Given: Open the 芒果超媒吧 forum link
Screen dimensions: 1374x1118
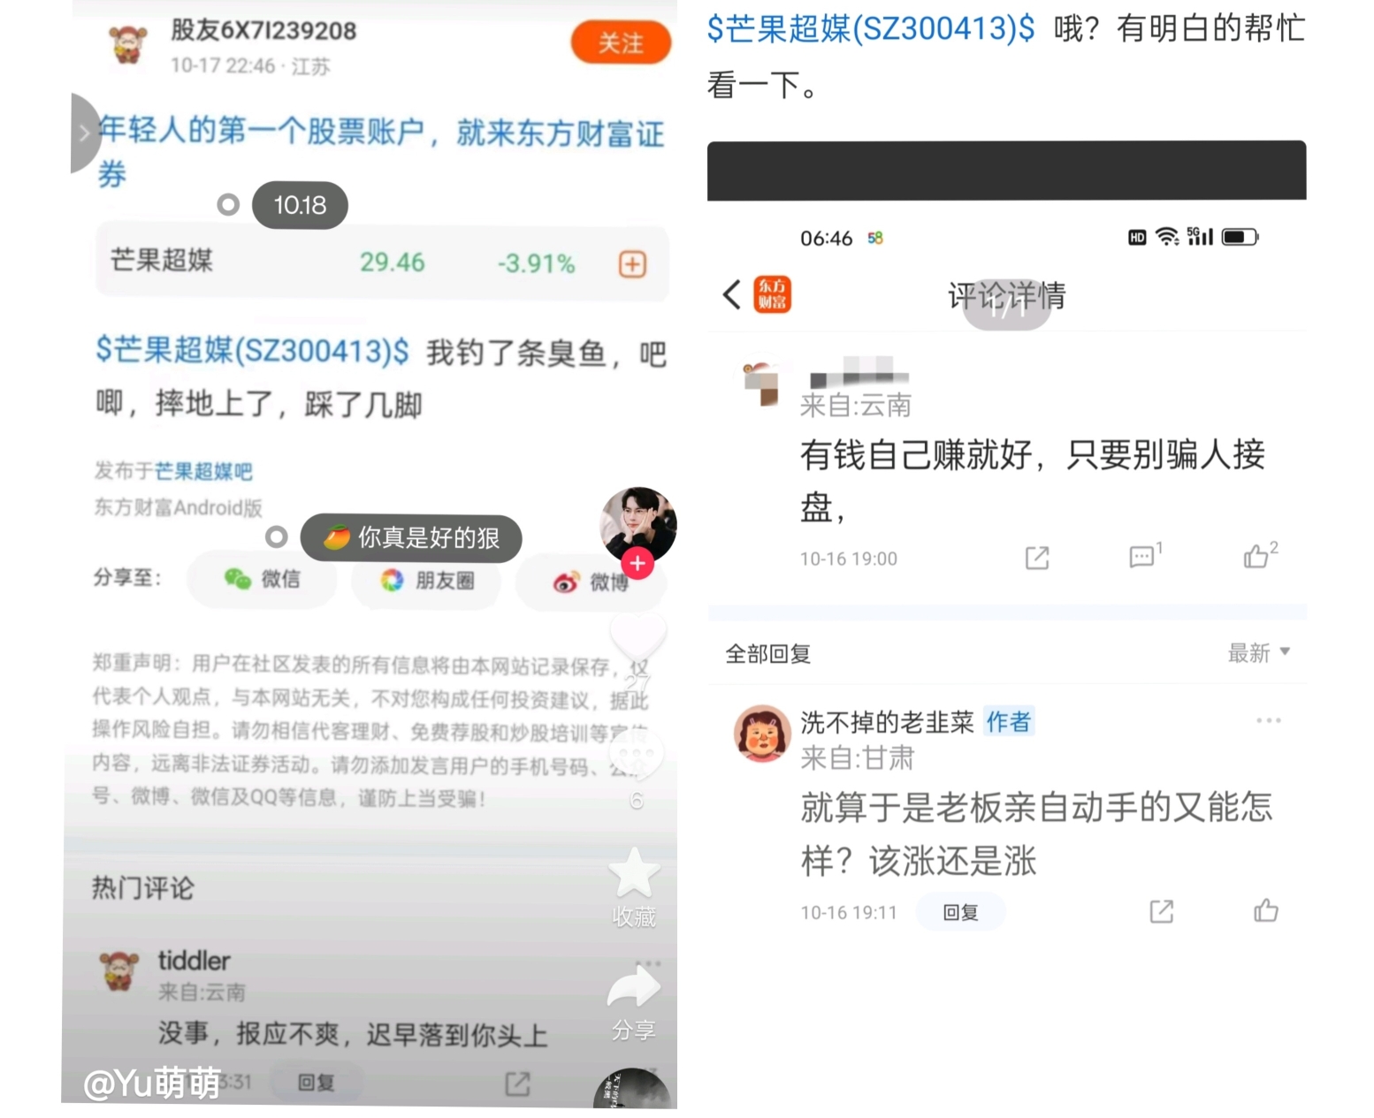Looking at the screenshot, I should pyautogui.click(x=203, y=471).
